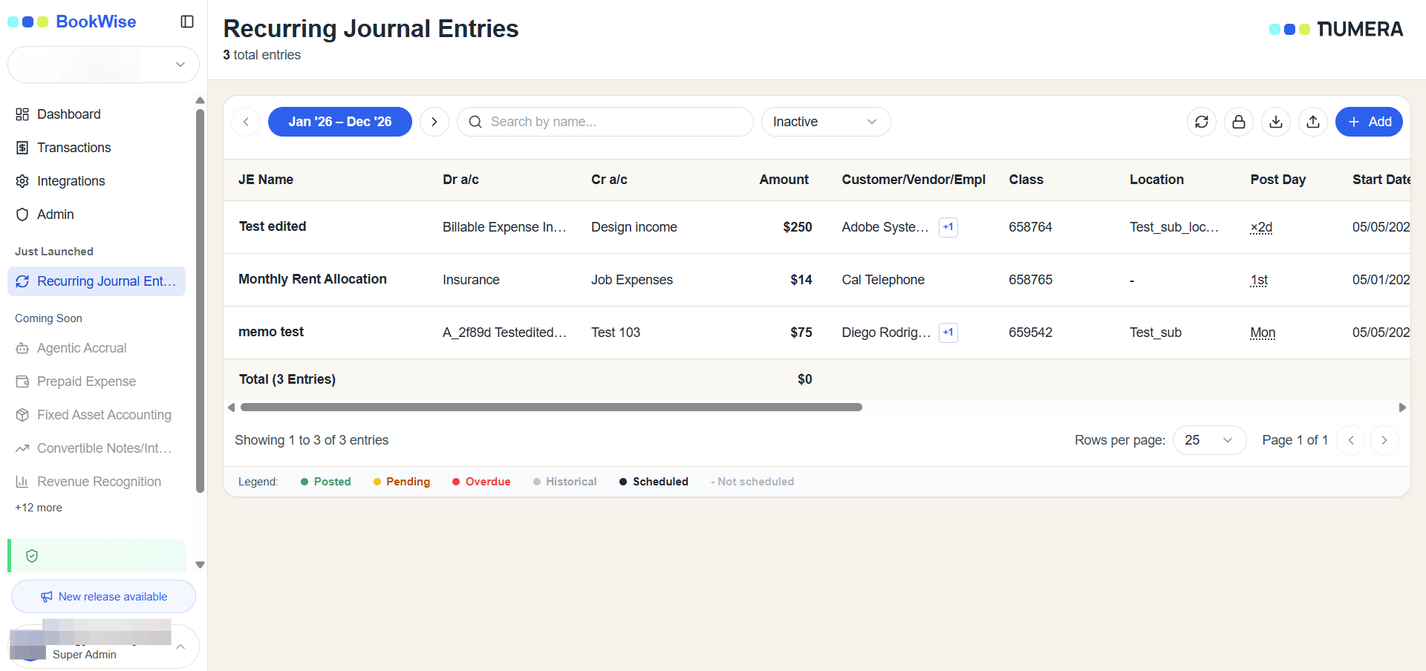
Task: Open the rows per page dropdown
Action: tap(1209, 440)
